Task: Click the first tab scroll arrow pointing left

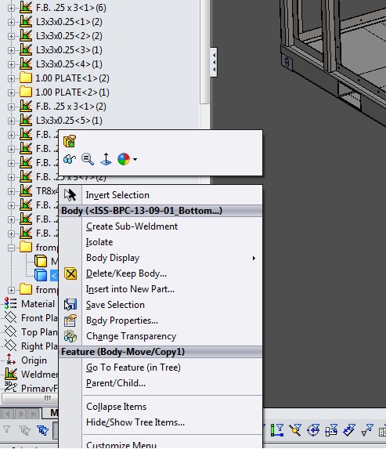Action: pos(8,414)
